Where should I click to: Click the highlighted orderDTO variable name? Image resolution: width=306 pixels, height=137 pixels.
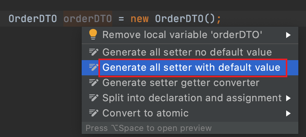pos(88,19)
